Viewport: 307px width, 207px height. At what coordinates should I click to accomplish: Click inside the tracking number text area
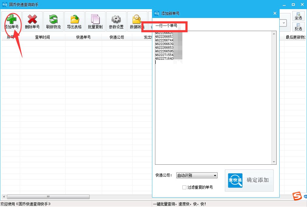(x=213, y=98)
